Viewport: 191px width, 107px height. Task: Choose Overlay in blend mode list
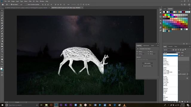coord(165,77)
